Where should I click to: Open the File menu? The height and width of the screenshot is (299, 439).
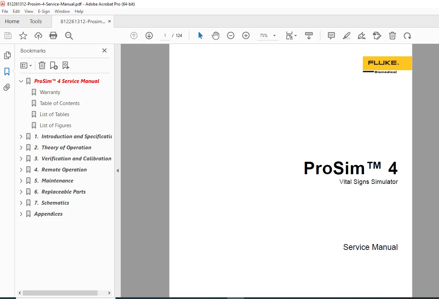[x=5, y=11]
